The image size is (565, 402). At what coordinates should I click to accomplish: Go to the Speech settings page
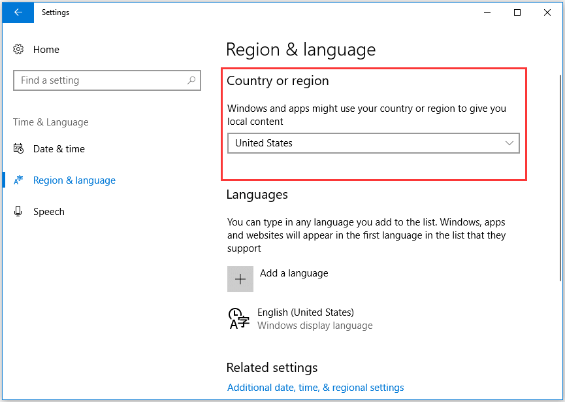[x=49, y=212]
